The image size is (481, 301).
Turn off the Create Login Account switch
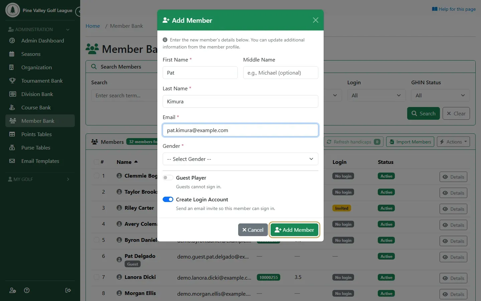tap(168, 199)
